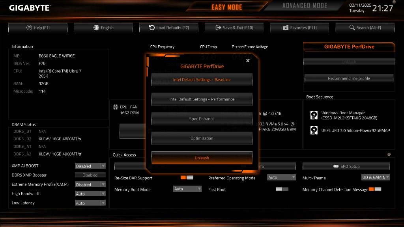Switch to the Advanced Mode tab
Viewport: 404px width, 227px height.
(305, 6)
